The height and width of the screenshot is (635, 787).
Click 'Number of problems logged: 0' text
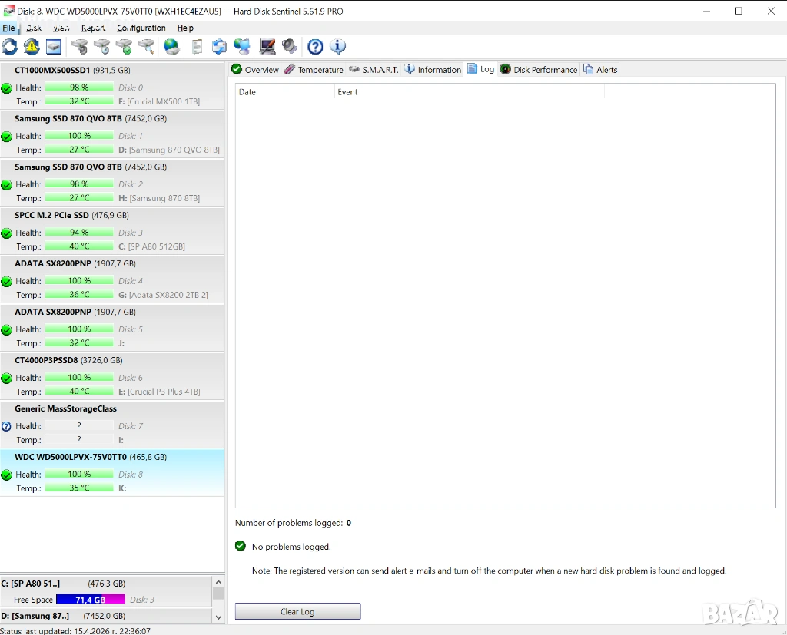pos(293,523)
